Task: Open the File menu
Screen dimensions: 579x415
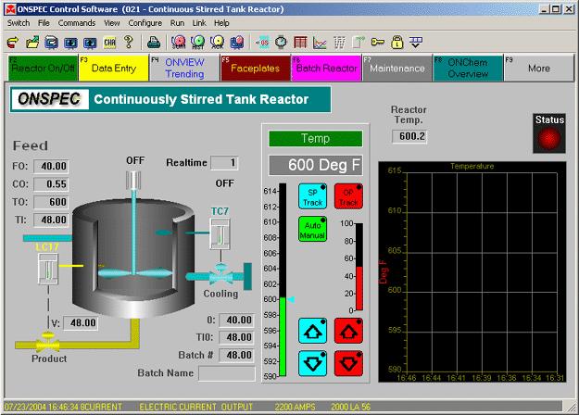Action: pos(44,23)
